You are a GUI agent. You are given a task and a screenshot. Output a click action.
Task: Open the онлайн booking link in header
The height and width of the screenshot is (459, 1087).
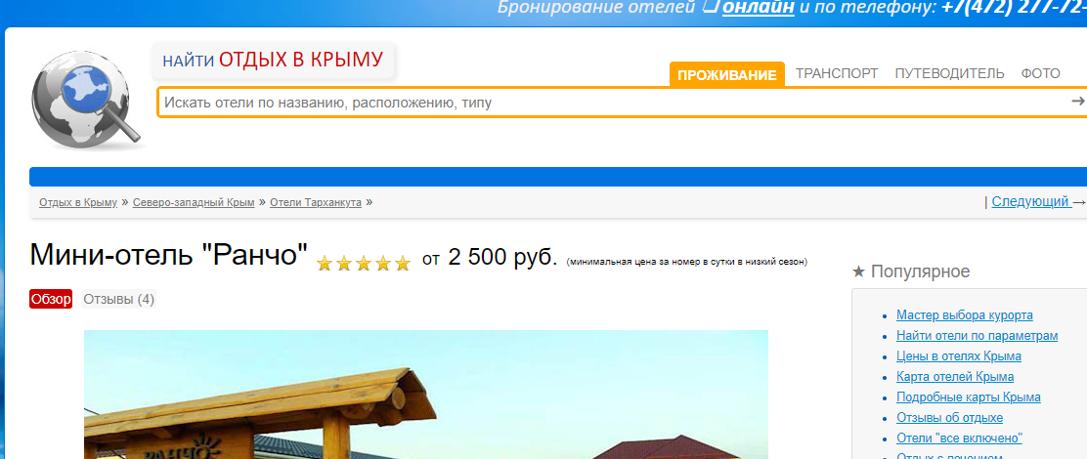tap(759, 8)
